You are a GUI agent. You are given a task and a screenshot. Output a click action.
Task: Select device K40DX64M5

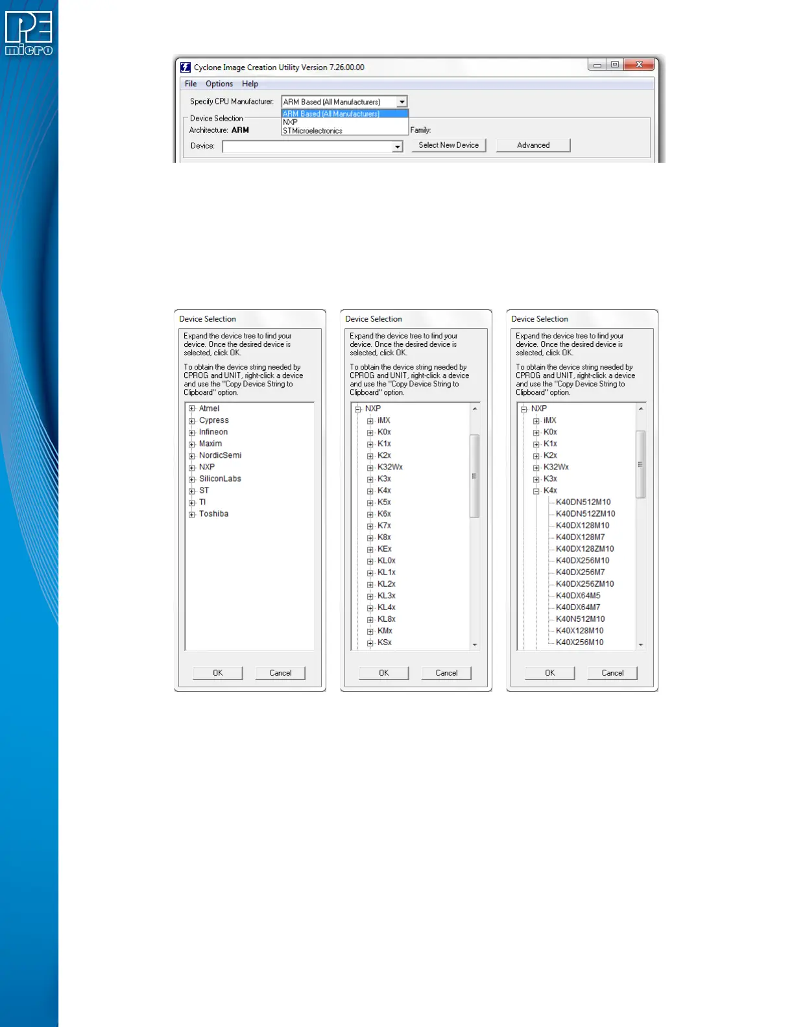click(x=578, y=595)
